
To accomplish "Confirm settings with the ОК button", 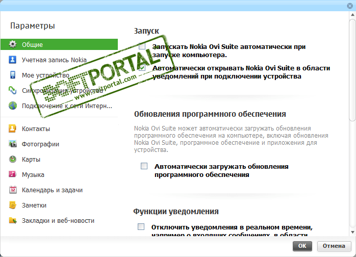I will pyautogui.click(x=302, y=246).
